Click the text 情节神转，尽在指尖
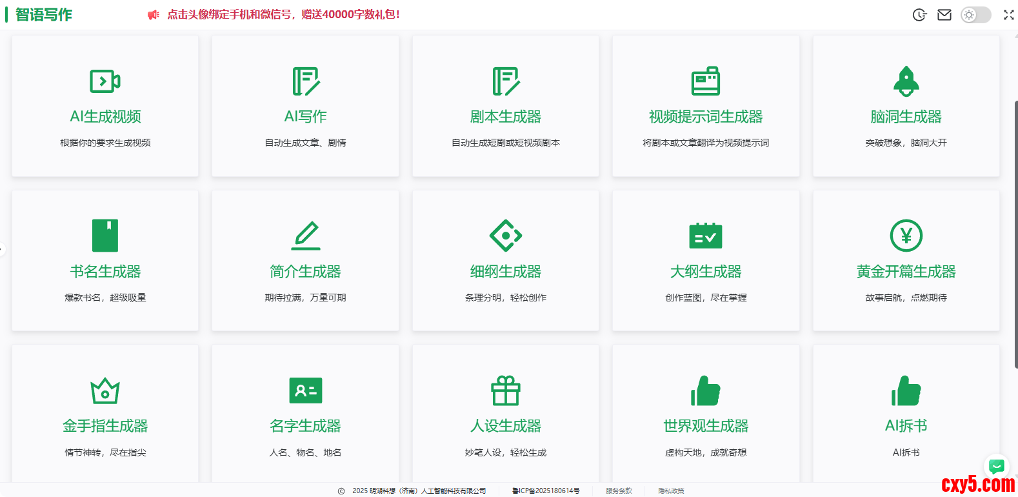The height and width of the screenshot is (497, 1018). [105, 452]
